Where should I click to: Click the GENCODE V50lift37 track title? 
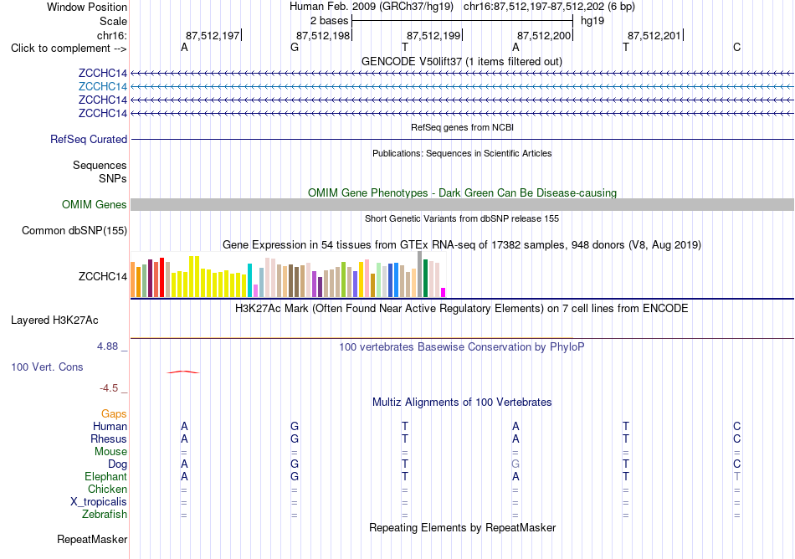click(x=462, y=62)
